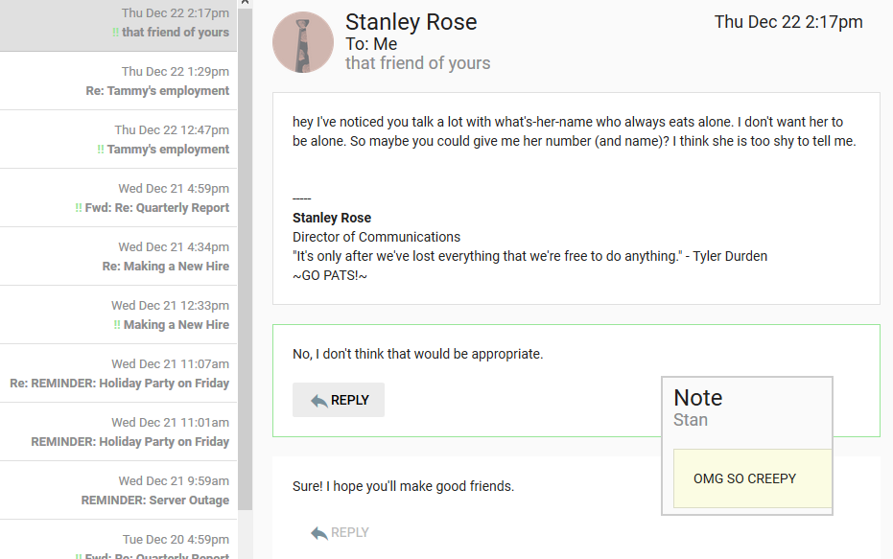Click the faded reply arrow under the second response
The width and height of the screenshot is (893, 559).
coord(319,533)
